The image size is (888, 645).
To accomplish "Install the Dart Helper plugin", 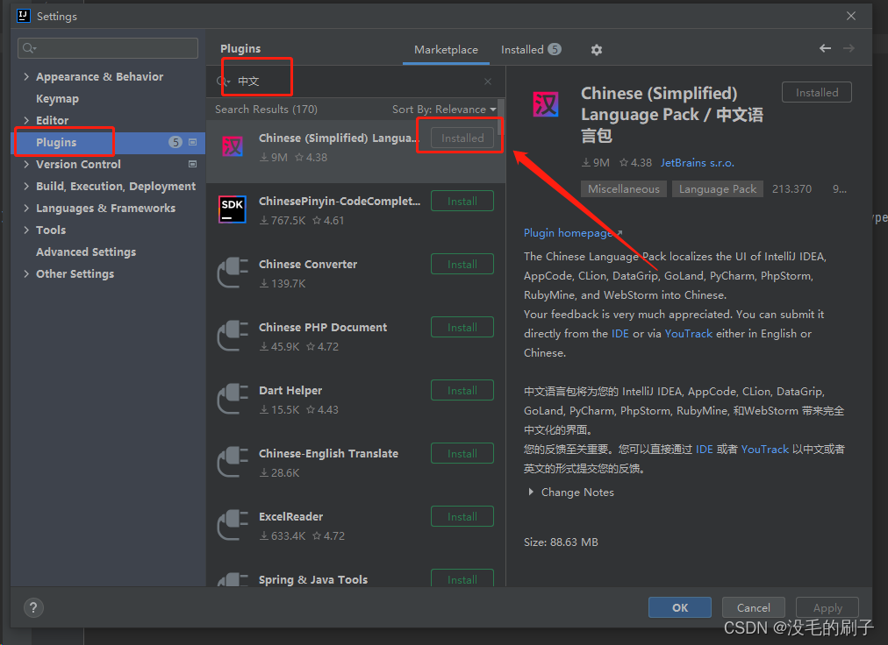I will (x=462, y=390).
